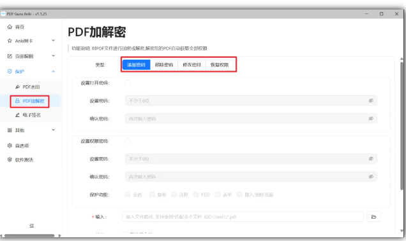Viewport: 406px width, 241px height.
Task: Click the scroll-up arrow of main panel
Action: tap(402, 59)
